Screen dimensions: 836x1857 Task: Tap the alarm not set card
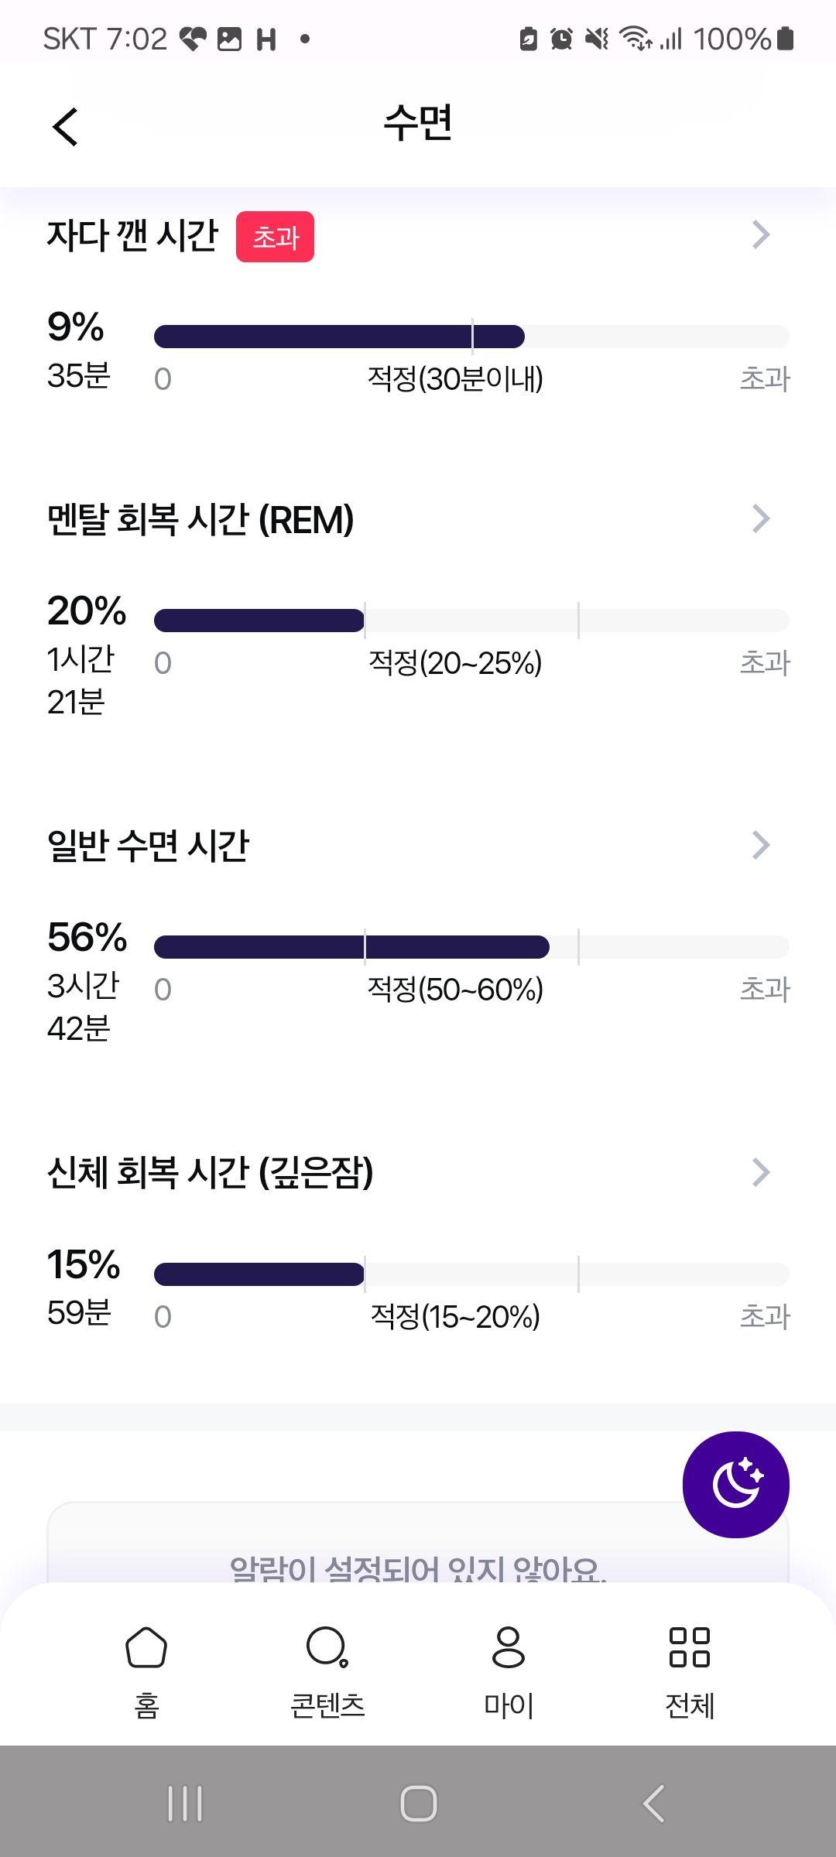click(418, 1544)
